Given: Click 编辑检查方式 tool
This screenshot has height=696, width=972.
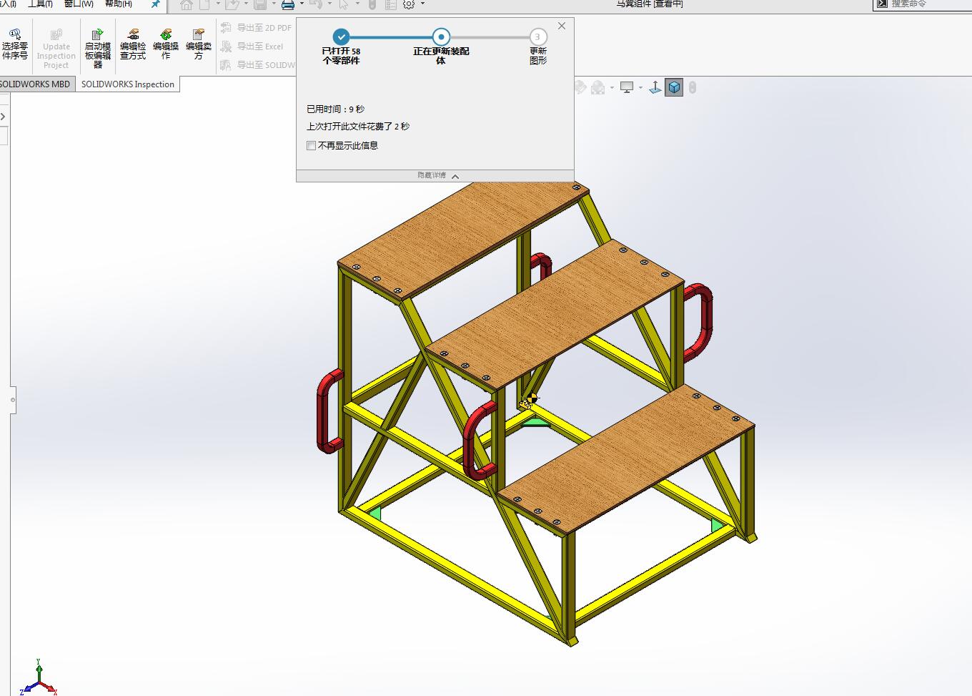Looking at the screenshot, I should click(x=133, y=44).
